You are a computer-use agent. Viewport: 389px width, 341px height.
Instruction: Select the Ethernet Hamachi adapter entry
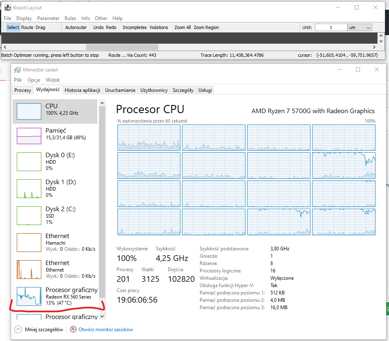point(55,243)
